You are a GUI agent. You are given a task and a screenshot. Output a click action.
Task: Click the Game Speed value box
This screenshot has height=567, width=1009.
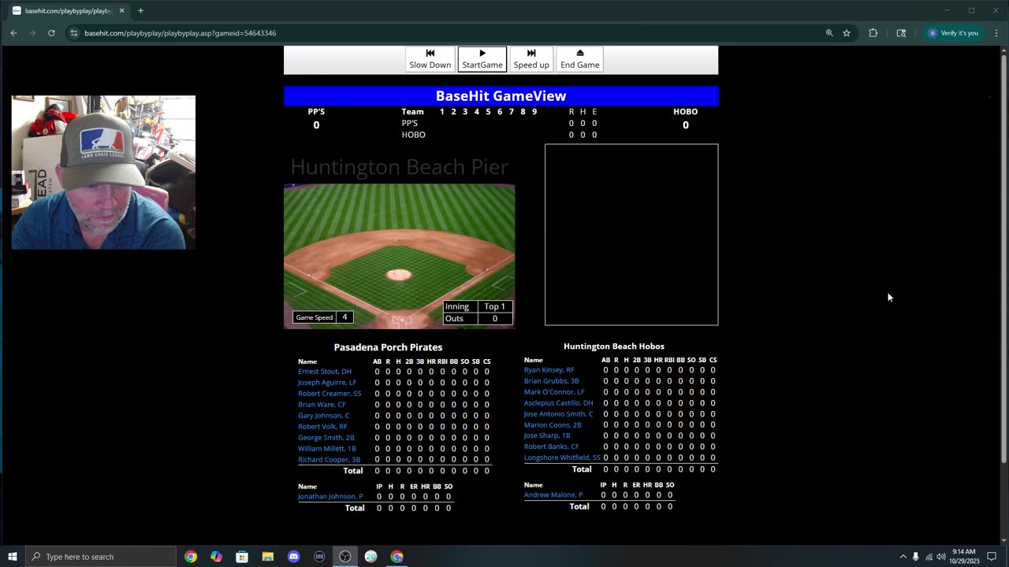pyautogui.click(x=344, y=317)
